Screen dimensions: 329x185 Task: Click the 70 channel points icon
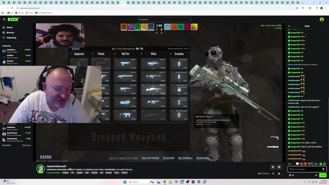pos(291,175)
